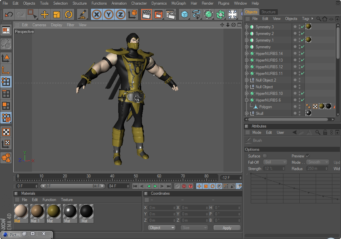Toggle Polygon object visibility dot
This screenshot has height=239, width=341.
[295, 107]
